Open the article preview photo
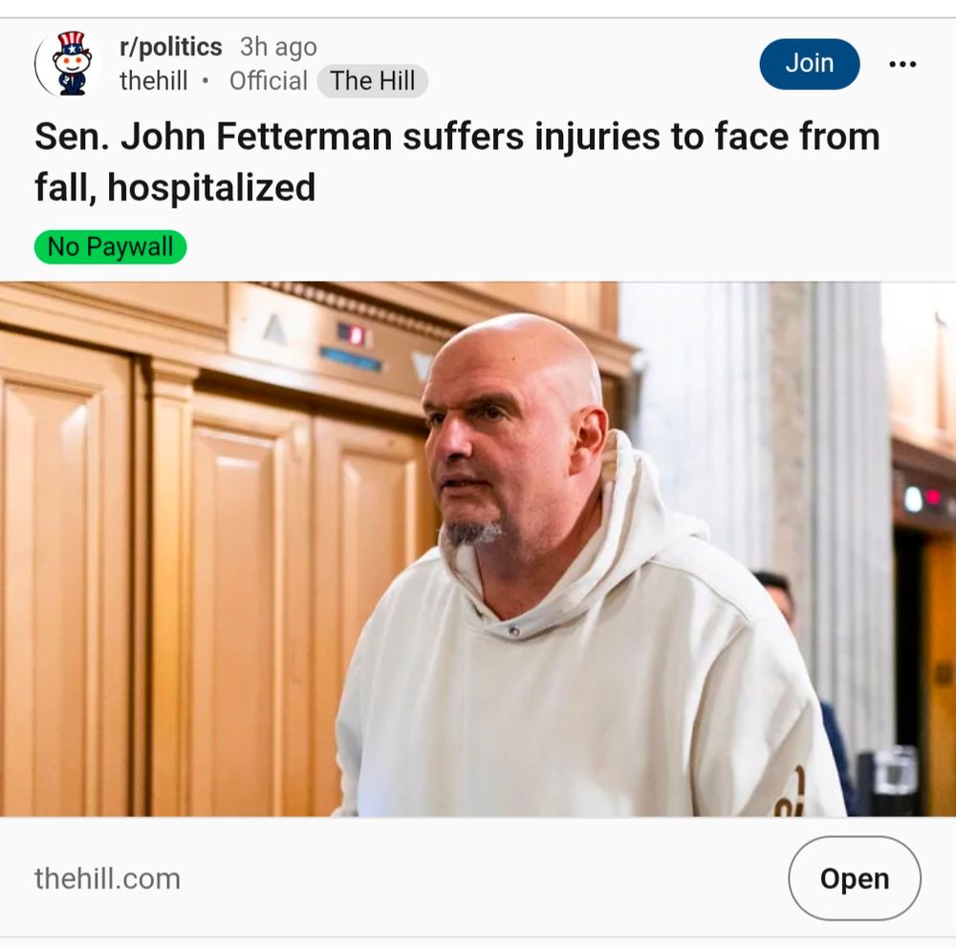Image resolution: width=956 pixels, height=947 pixels. [x=478, y=549]
